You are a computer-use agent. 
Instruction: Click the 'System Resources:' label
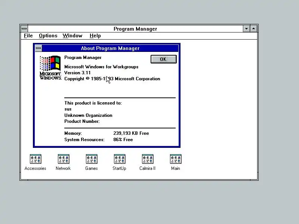tap(84, 140)
